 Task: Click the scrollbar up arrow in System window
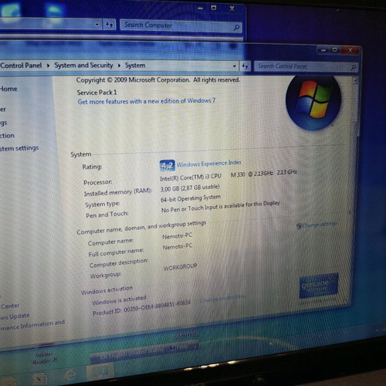point(355,81)
